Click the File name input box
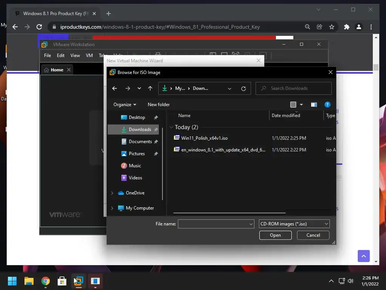This screenshot has width=386, height=290. pos(213,224)
